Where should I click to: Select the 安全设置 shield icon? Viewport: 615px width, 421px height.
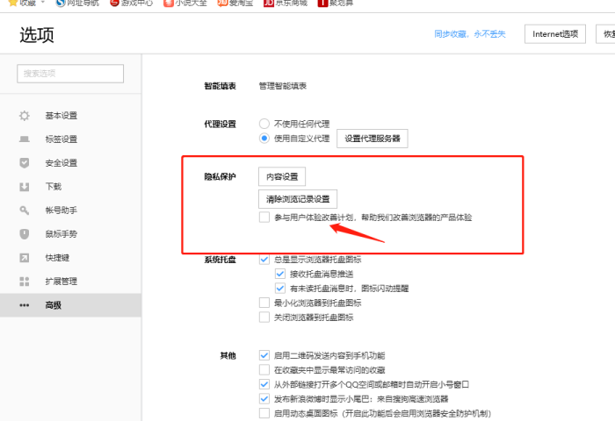(x=25, y=162)
